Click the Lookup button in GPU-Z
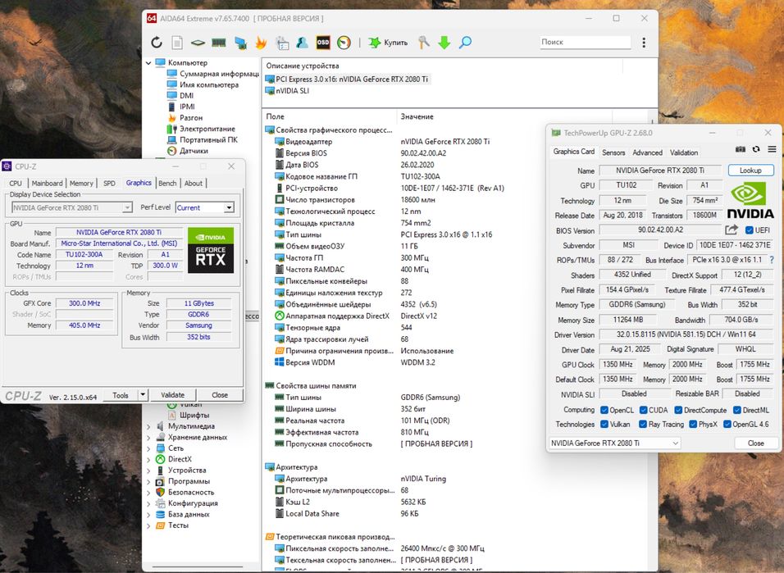Image resolution: width=784 pixels, height=573 pixels. point(750,171)
